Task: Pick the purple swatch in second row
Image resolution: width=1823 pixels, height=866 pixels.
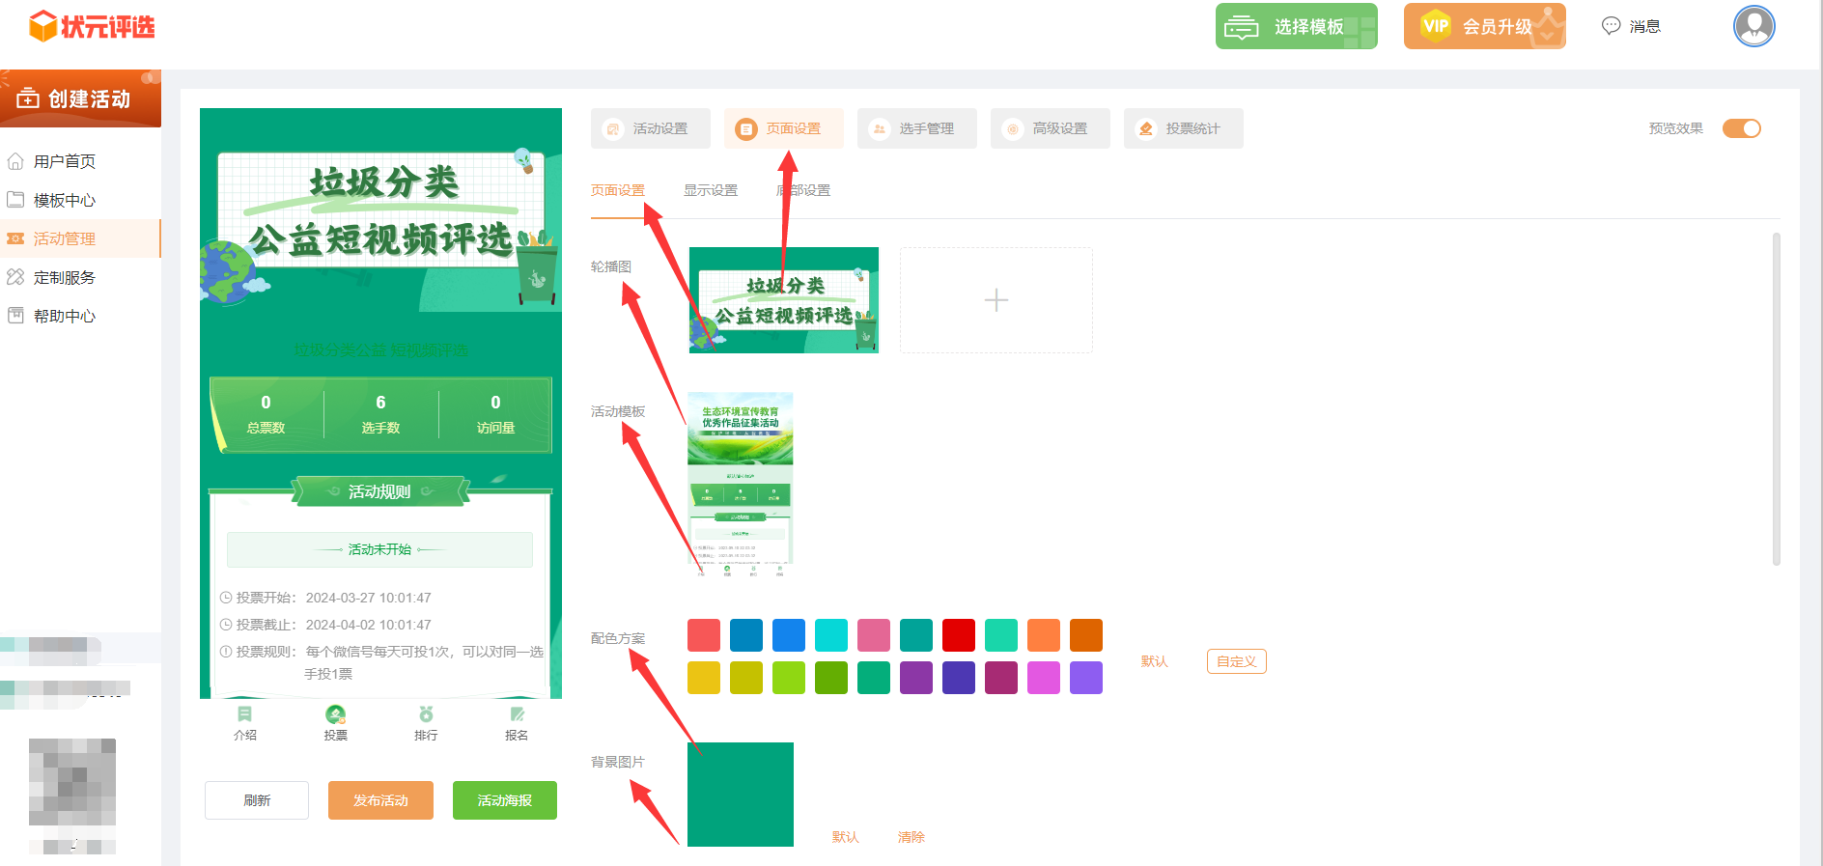Action: pos(916,678)
